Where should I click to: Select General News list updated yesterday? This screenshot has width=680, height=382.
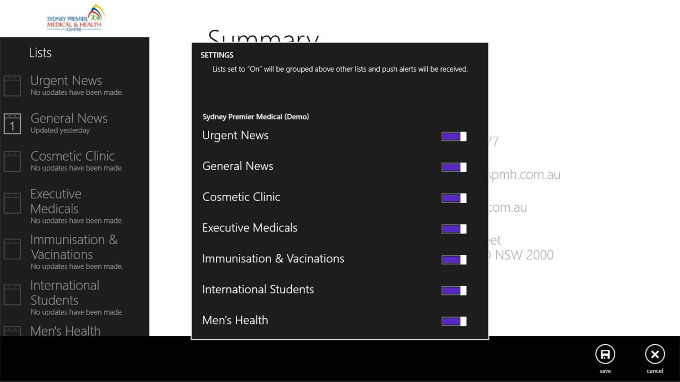click(x=69, y=123)
